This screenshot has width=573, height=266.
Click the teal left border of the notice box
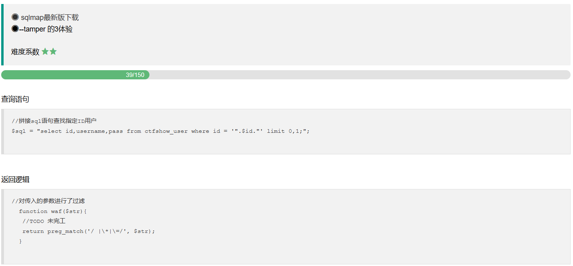point(2,35)
